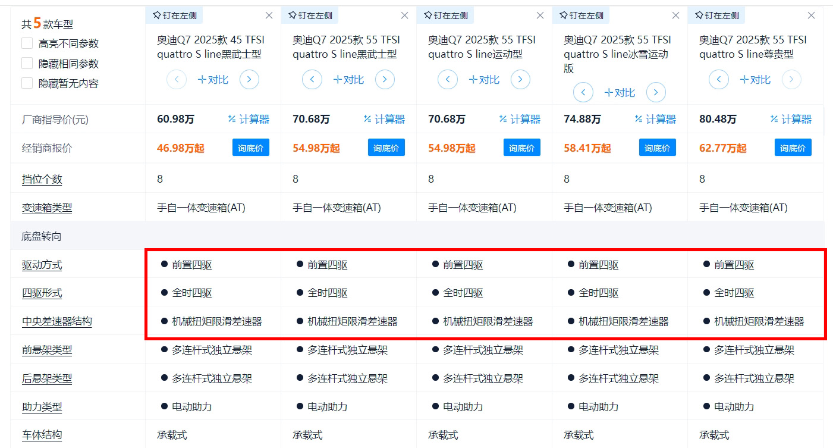
Task: Select the 厂商指导价(元) row label
Action: [55, 120]
